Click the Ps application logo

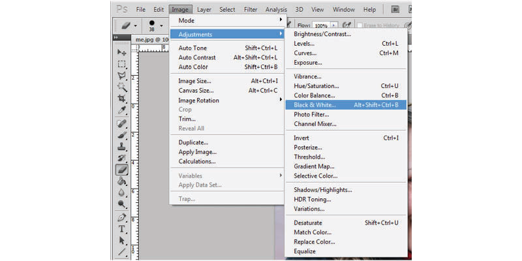tap(122, 9)
